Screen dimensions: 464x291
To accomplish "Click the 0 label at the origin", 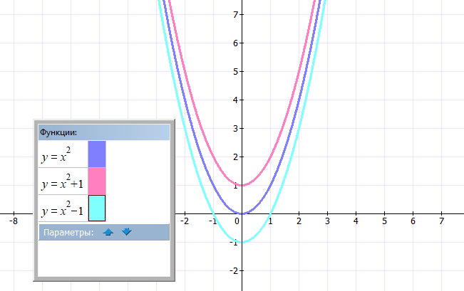I will tap(235, 222).
